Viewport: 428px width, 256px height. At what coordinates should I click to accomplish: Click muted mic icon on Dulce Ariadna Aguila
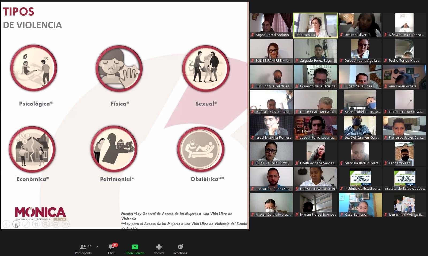click(341, 60)
